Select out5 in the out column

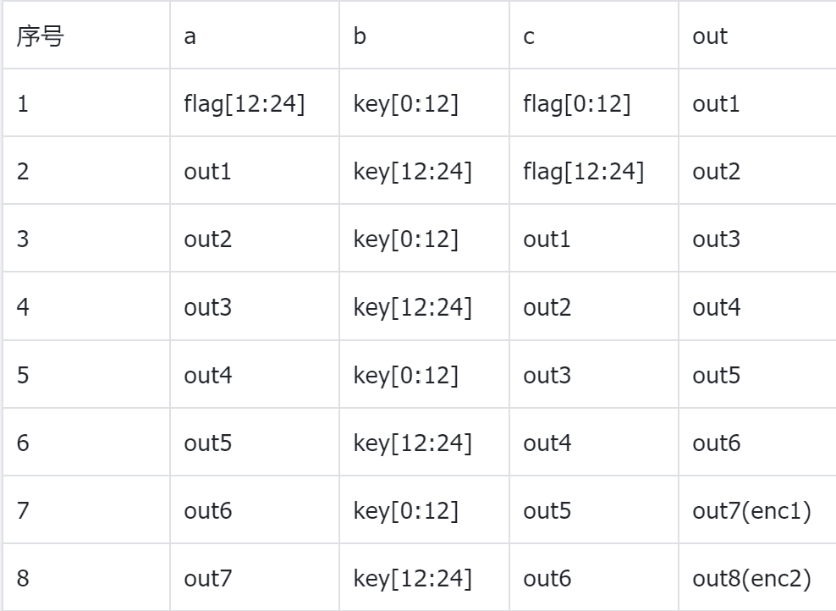715,376
